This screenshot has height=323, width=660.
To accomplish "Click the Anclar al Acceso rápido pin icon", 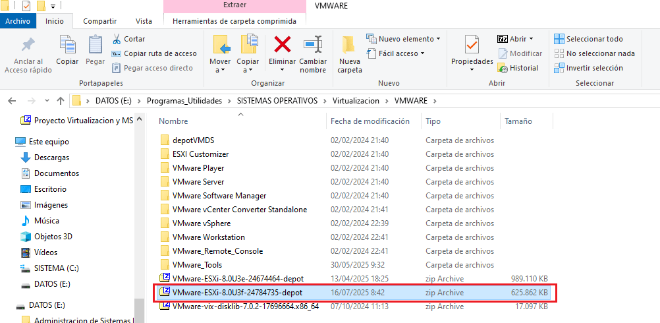I will [28, 45].
